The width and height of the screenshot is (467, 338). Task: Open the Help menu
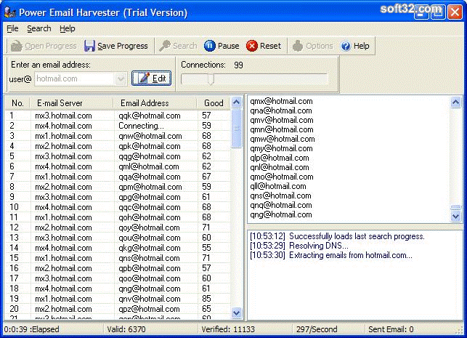point(68,28)
